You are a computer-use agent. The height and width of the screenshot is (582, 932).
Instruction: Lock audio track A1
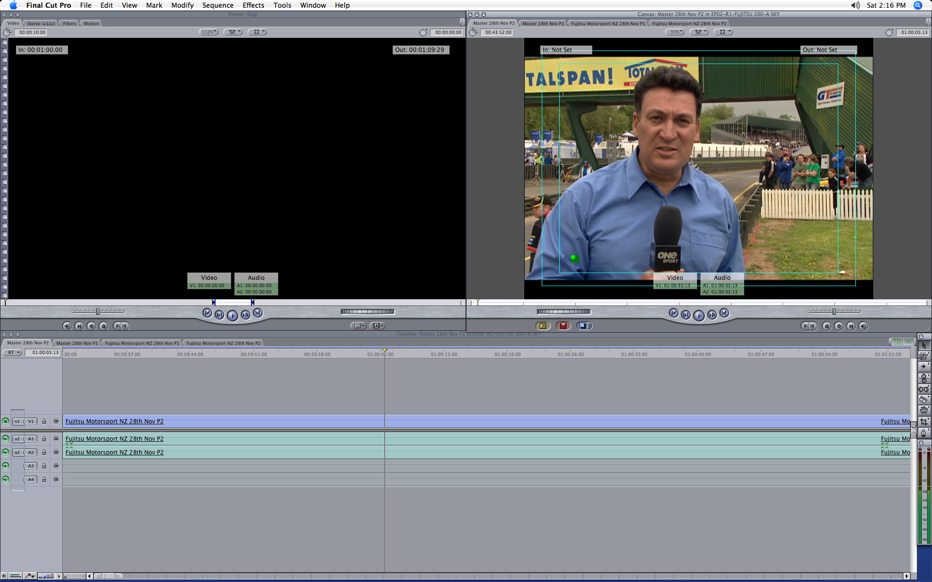pyautogui.click(x=44, y=439)
